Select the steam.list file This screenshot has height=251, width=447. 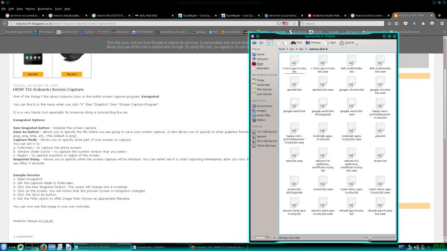(380, 155)
